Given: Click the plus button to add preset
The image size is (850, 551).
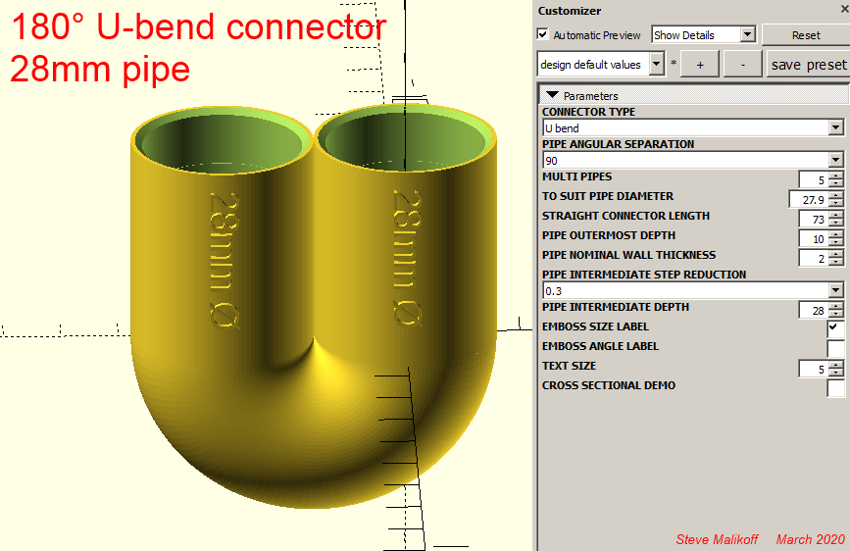Looking at the screenshot, I should pyautogui.click(x=700, y=65).
